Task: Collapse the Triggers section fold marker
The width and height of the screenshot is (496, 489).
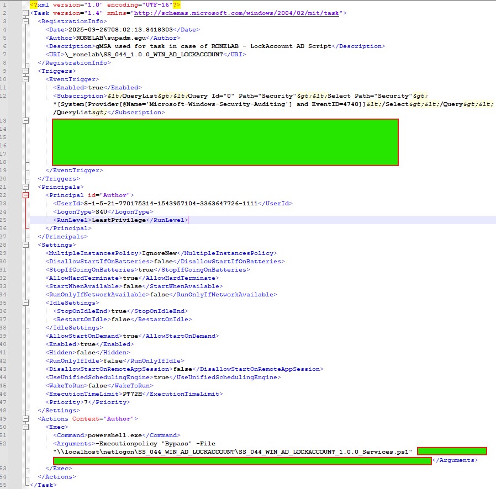Action: pyautogui.click(x=26, y=71)
